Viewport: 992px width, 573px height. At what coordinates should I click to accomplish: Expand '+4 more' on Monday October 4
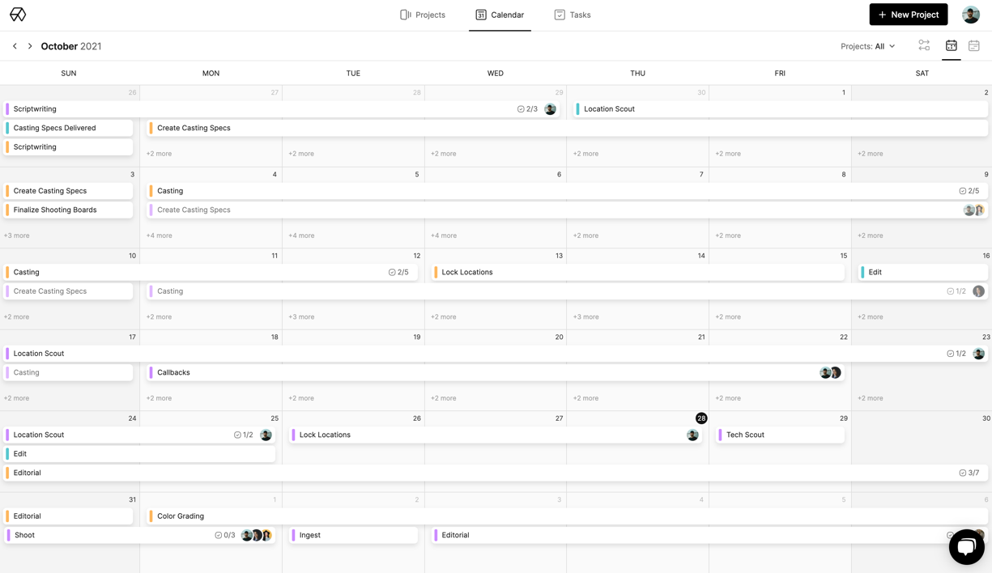click(159, 236)
